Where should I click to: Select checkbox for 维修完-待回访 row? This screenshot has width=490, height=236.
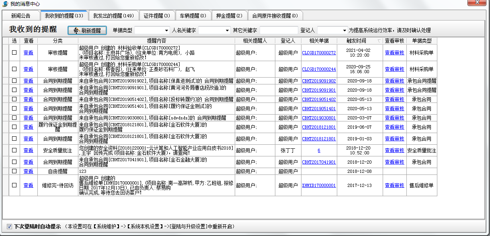[x=14, y=185]
